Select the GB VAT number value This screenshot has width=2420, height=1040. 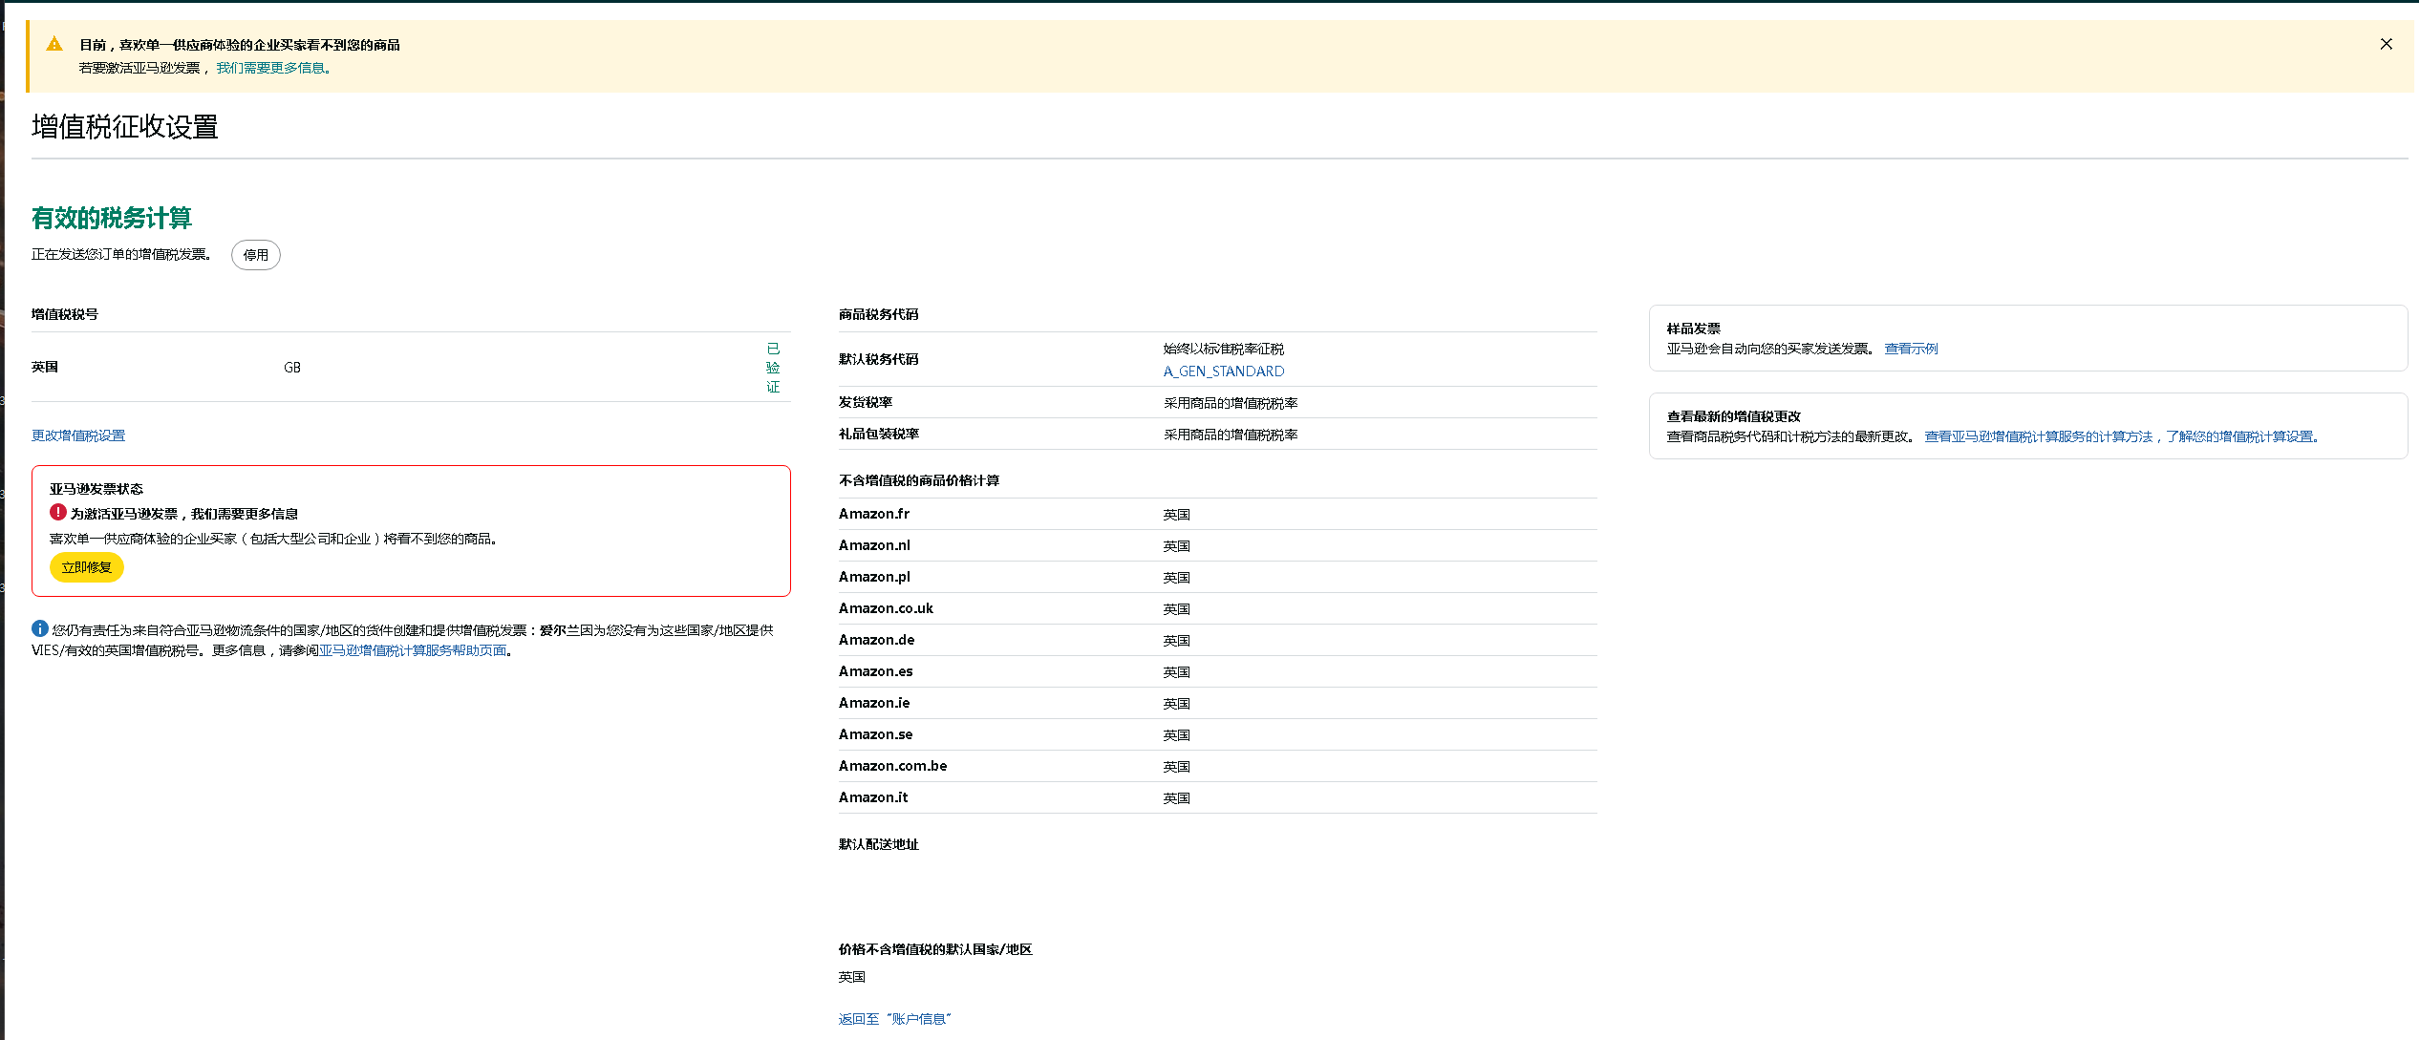(x=292, y=368)
